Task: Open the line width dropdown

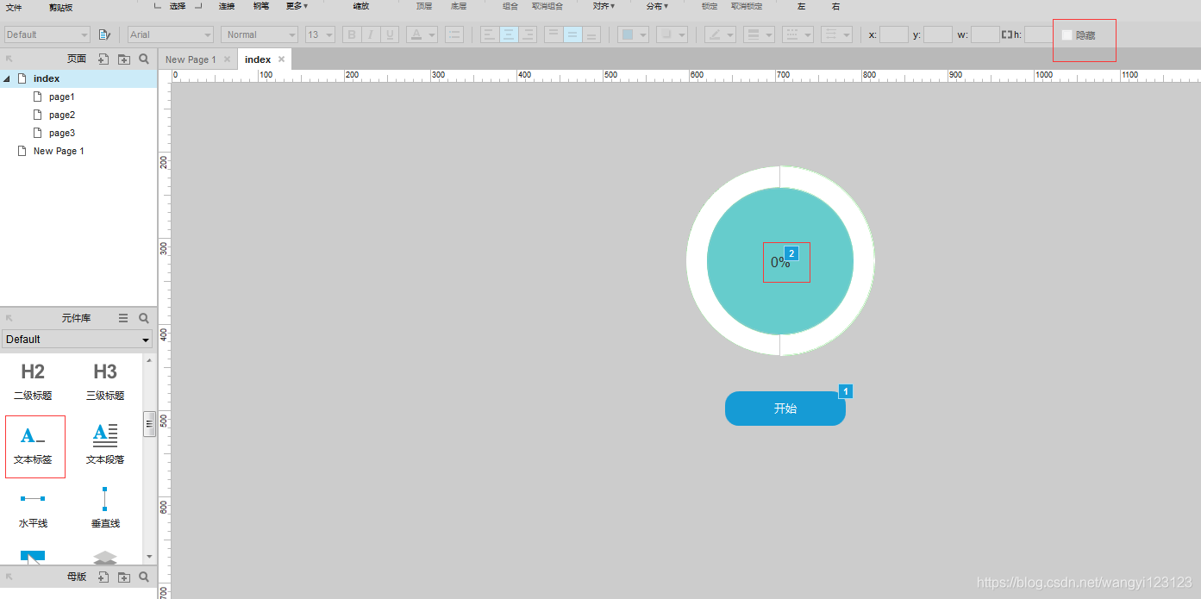Action: pyautogui.click(x=760, y=34)
